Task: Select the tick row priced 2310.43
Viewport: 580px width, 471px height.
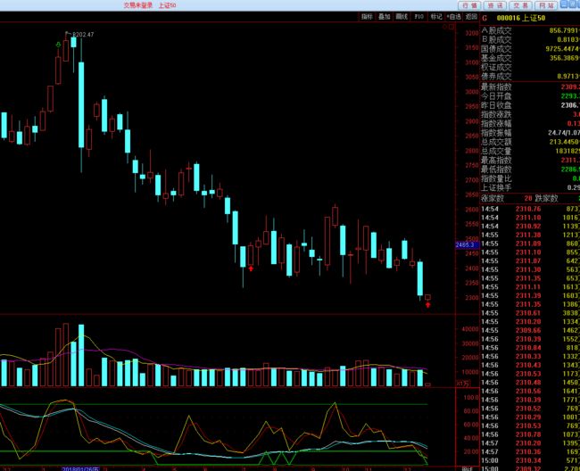Action: tap(530, 365)
